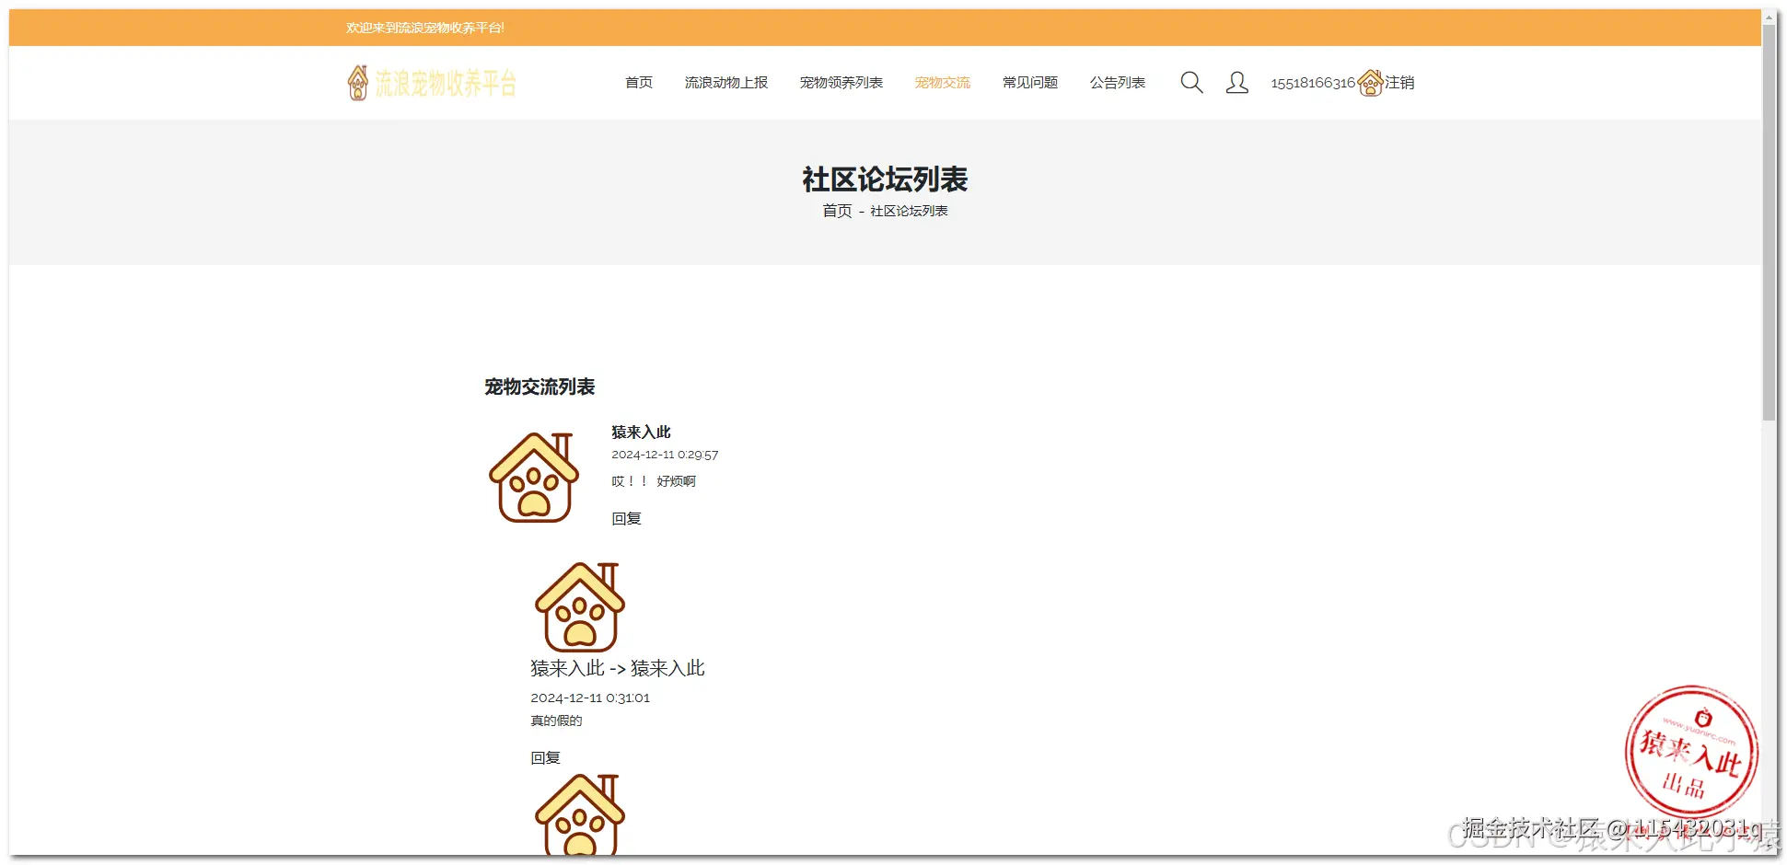Click 注销 to log out

pos(1398,82)
